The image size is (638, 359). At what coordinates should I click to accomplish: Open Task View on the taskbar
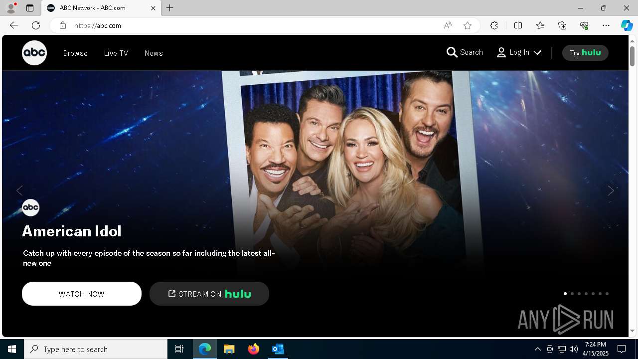pos(179,349)
